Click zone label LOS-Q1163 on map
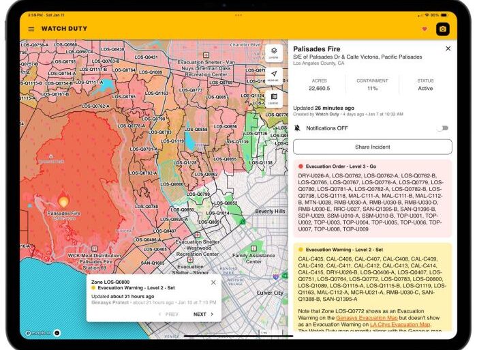The image size is (477, 350). [x=156, y=93]
